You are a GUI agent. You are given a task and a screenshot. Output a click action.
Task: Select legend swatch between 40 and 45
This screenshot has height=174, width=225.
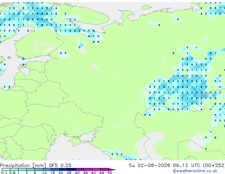click(x=96, y=169)
